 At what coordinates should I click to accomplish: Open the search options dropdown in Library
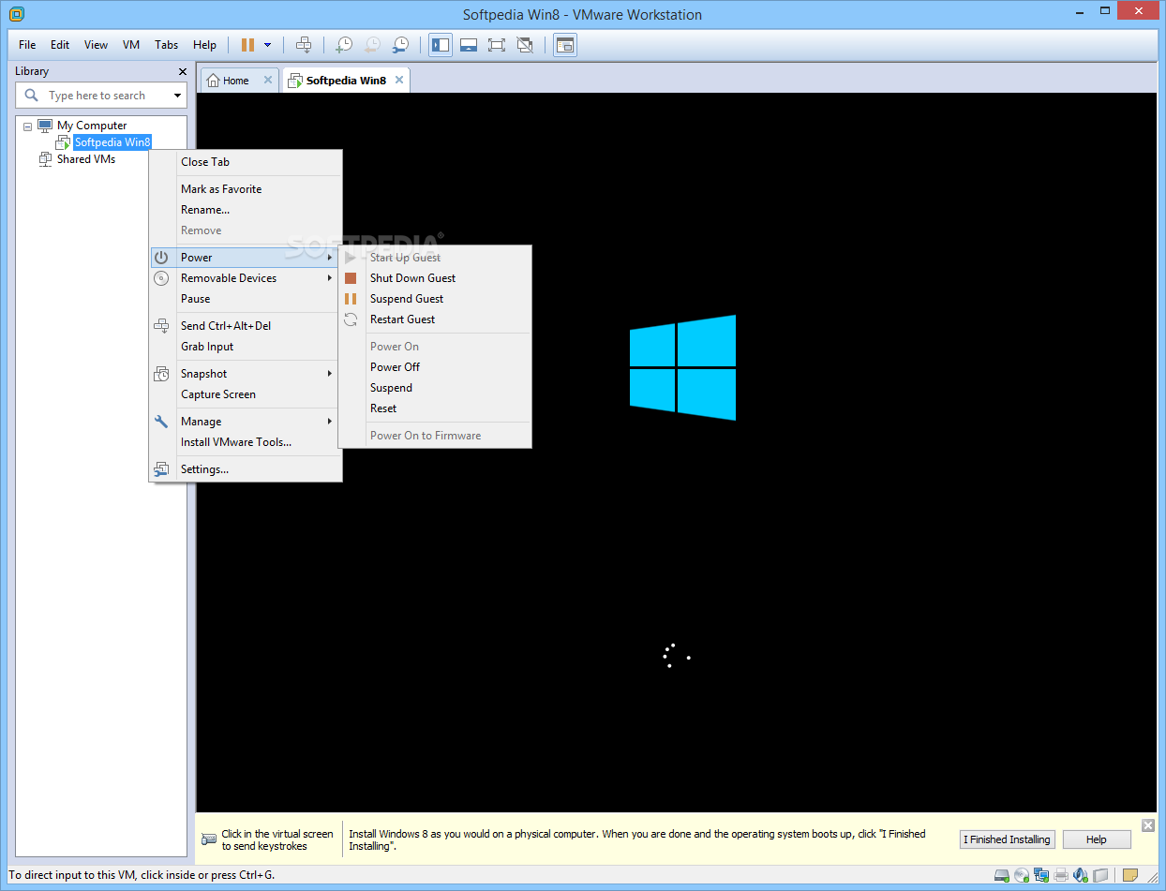177,95
